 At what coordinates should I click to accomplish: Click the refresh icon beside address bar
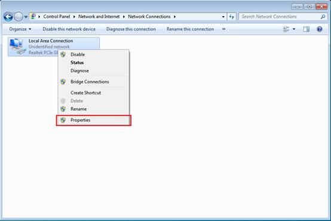[x=232, y=17]
